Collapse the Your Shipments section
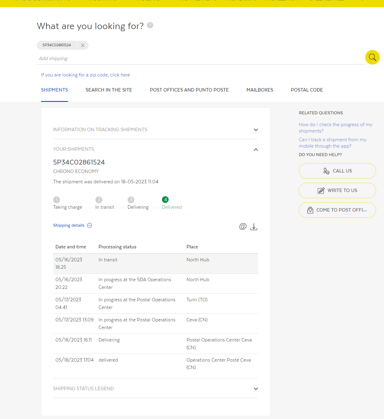Viewport: 384px width, 419px height. (256, 149)
